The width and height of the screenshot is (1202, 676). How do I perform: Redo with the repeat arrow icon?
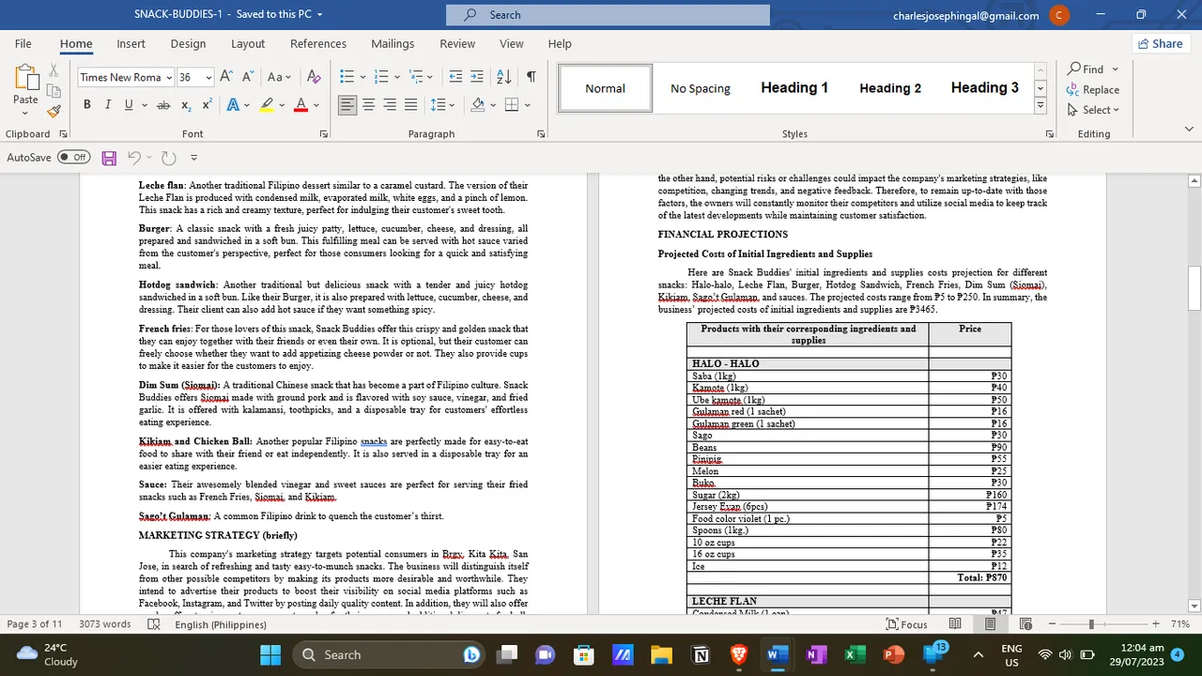tap(169, 158)
